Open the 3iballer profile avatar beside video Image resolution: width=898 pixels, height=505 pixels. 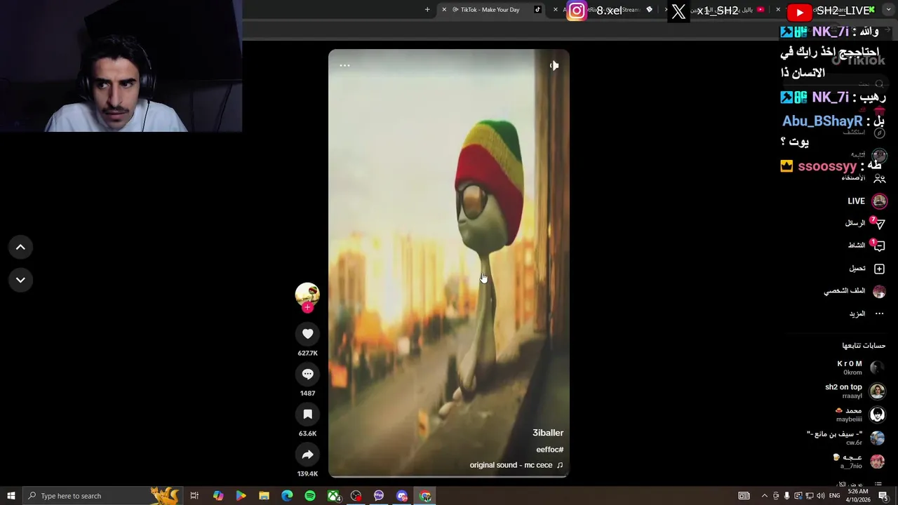(307, 295)
